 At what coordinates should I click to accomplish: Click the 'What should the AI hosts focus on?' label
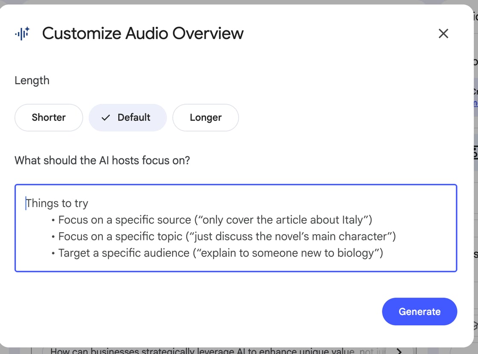102,160
